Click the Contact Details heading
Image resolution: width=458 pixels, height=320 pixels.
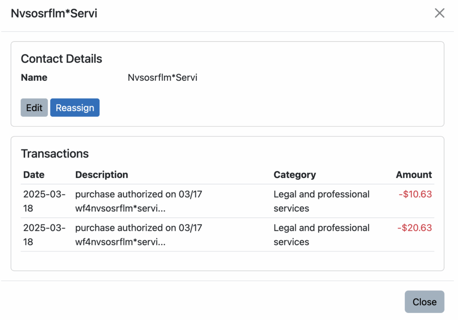(x=61, y=59)
